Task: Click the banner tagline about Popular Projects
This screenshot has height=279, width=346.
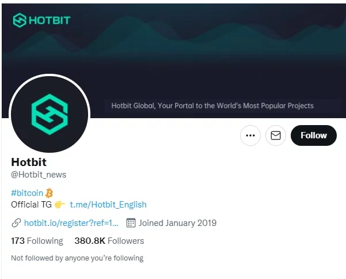Action: (x=212, y=105)
